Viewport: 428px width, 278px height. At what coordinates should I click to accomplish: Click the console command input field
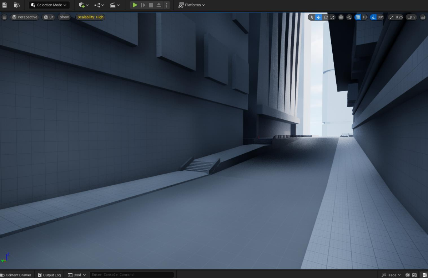pos(131,274)
